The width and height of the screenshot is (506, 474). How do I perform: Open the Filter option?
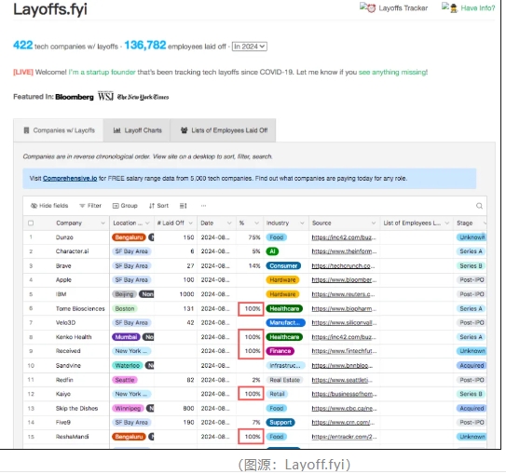[x=90, y=206]
